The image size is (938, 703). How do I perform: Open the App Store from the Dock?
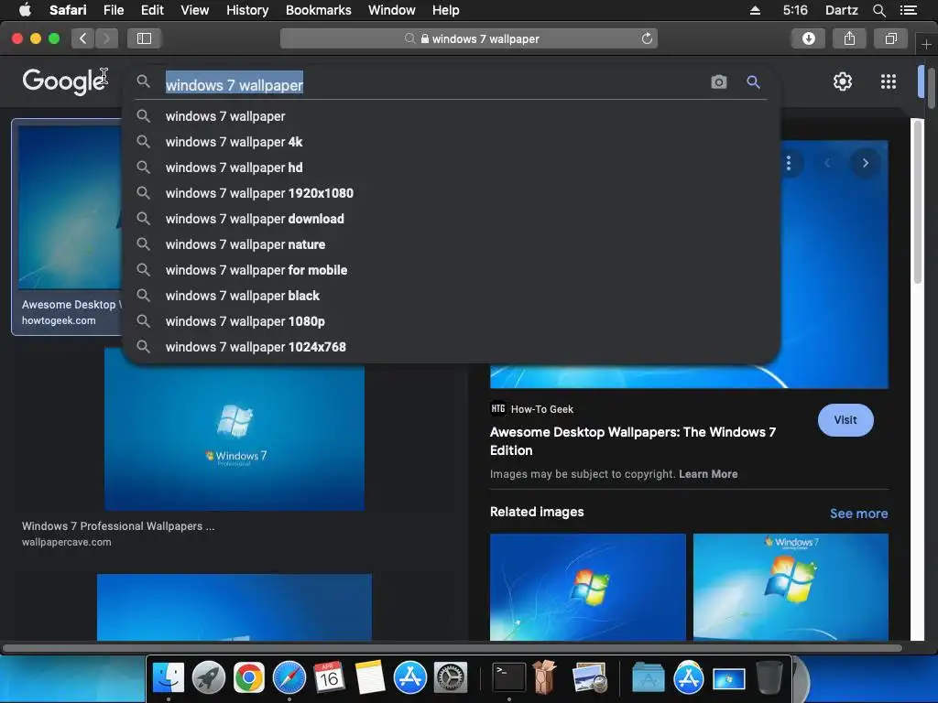(x=409, y=677)
